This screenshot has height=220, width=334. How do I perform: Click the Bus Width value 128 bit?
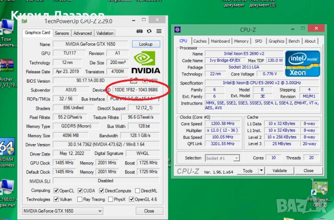tap(144, 126)
